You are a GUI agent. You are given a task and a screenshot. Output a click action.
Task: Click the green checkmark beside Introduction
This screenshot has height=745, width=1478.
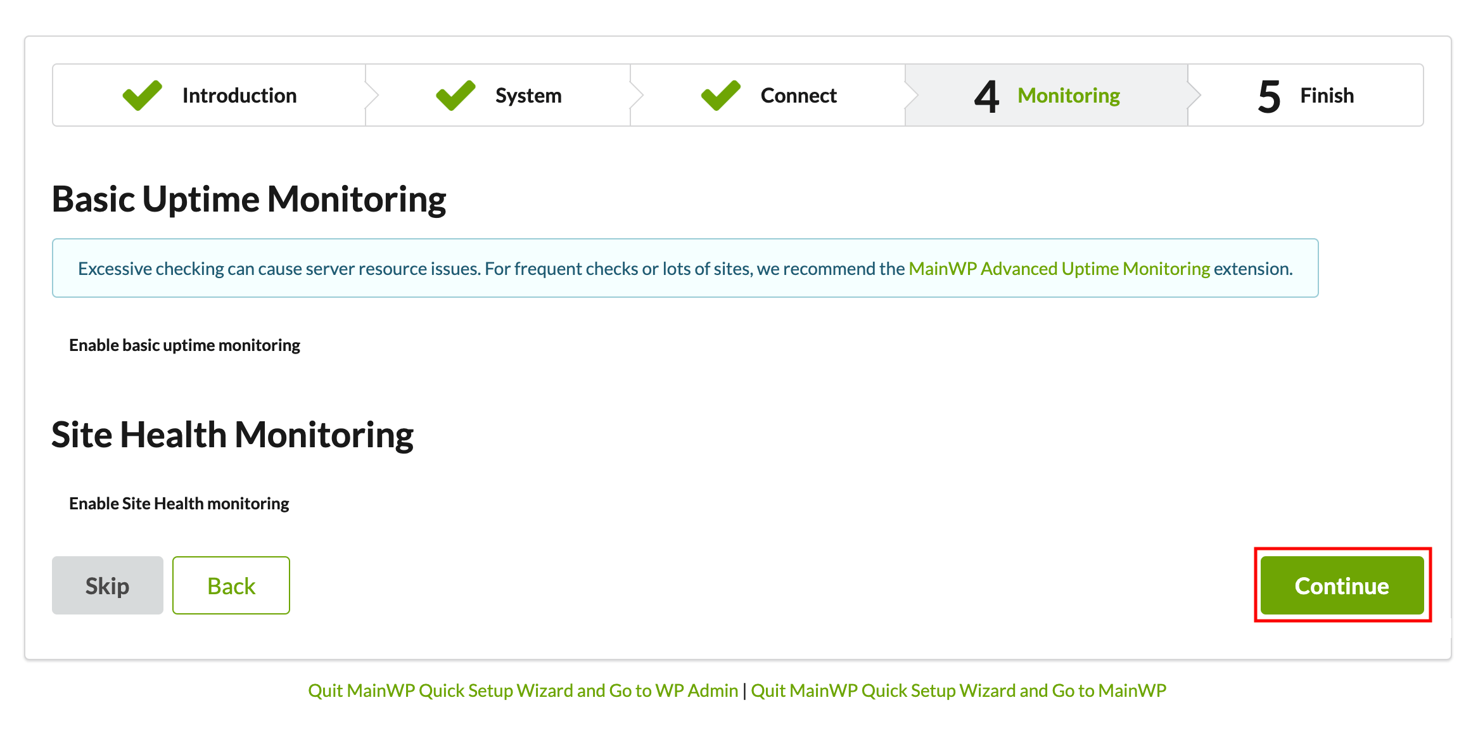click(142, 96)
